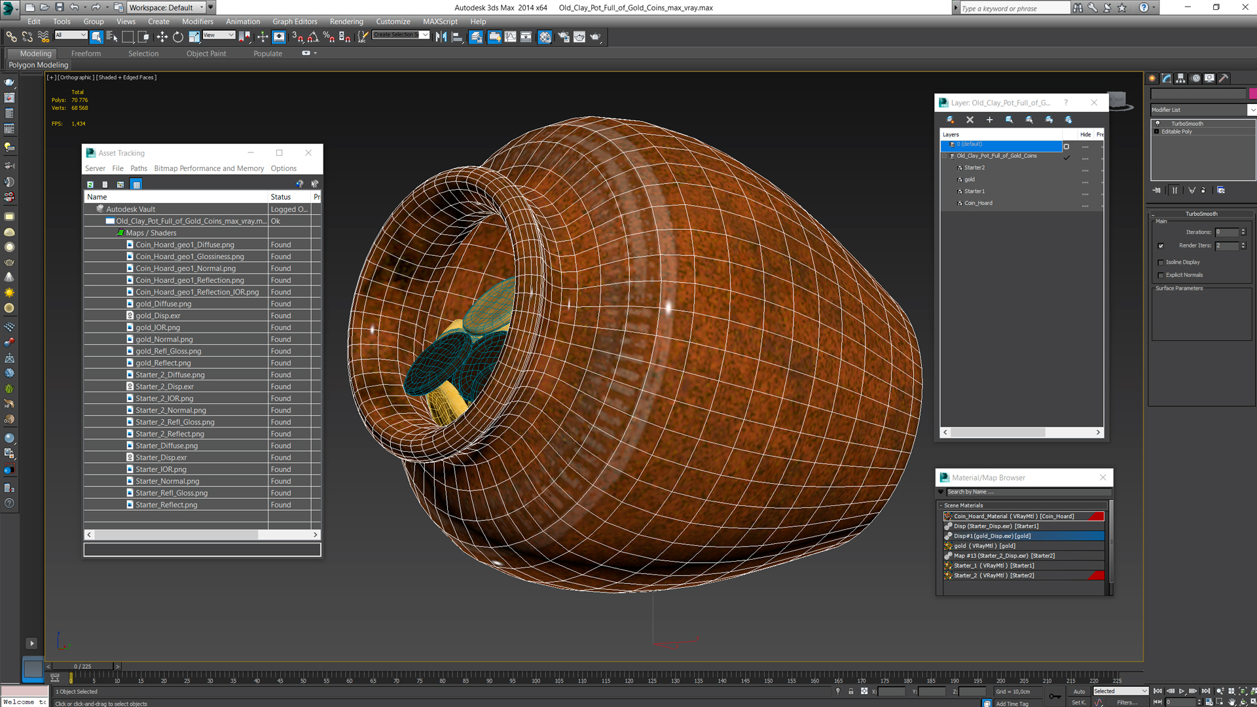Activate the Select and Uniform Scale tool
The width and height of the screenshot is (1257, 707).
pyautogui.click(x=194, y=37)
